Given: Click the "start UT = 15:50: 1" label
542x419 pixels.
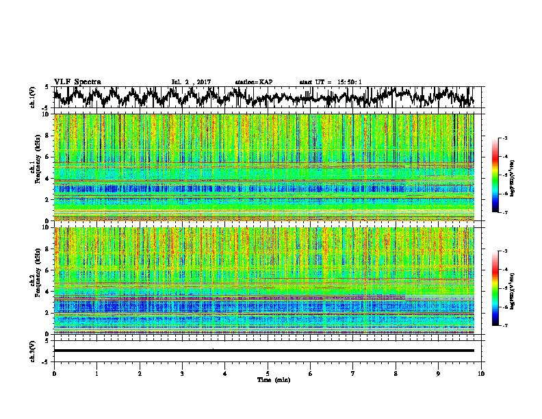Looking at the screenshot, I should point(331,82).
